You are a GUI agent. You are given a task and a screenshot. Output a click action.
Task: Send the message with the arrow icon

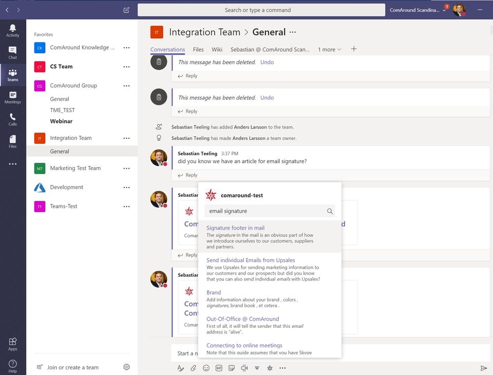(484, 368)
